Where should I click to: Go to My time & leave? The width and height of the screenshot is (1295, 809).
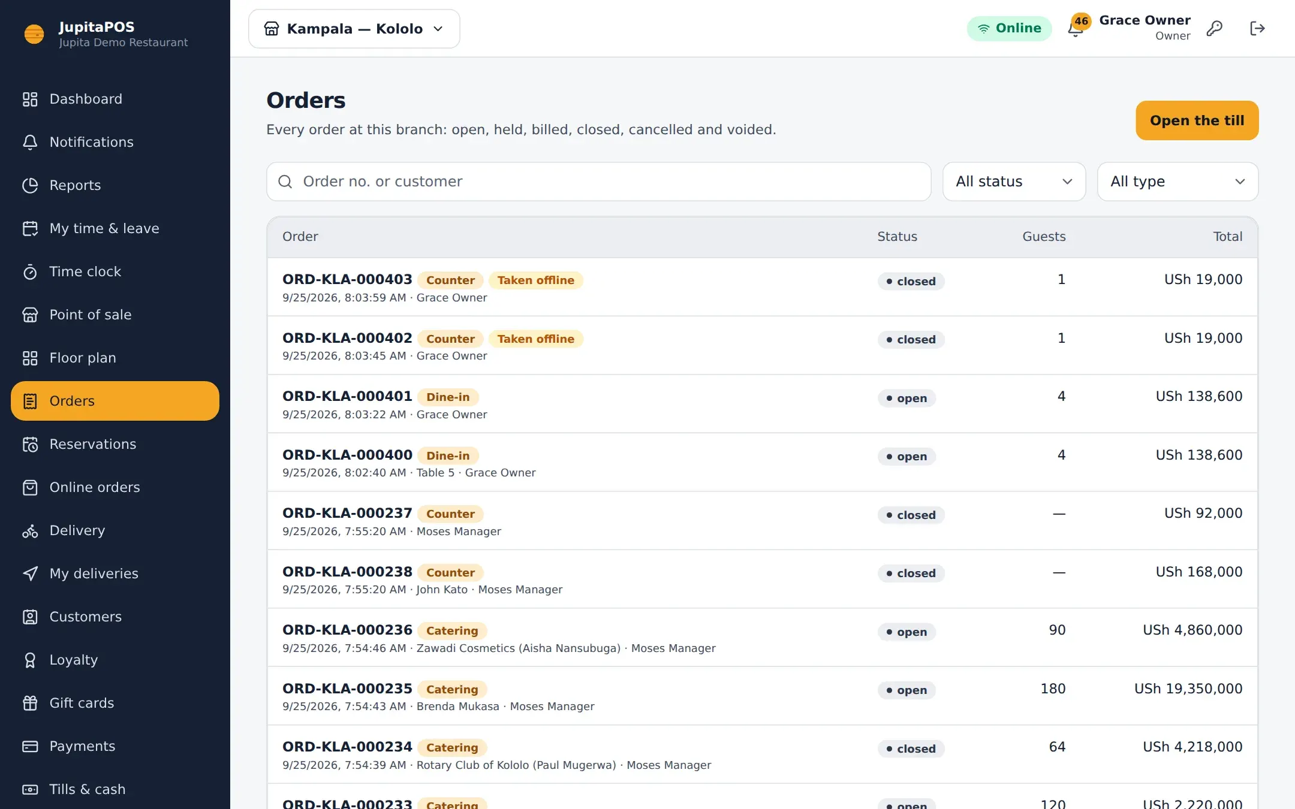[115, 228]
